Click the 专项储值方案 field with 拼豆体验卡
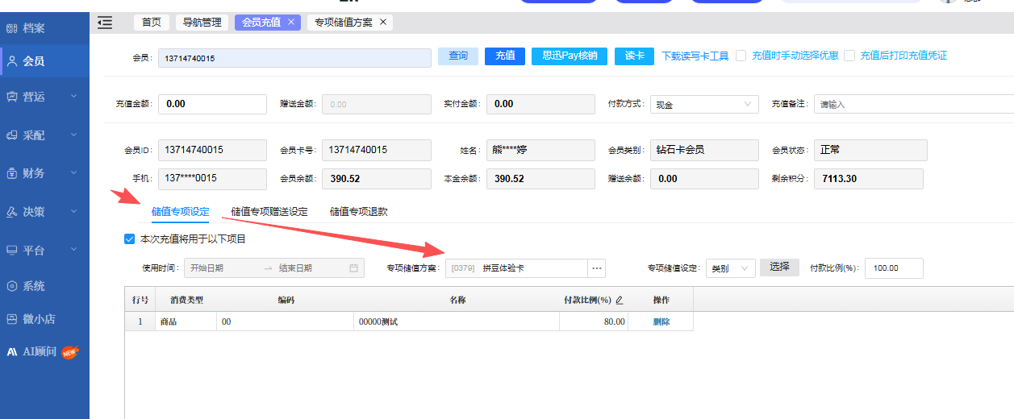This screenshot has width=1014, height=419. tap(516, 268)
